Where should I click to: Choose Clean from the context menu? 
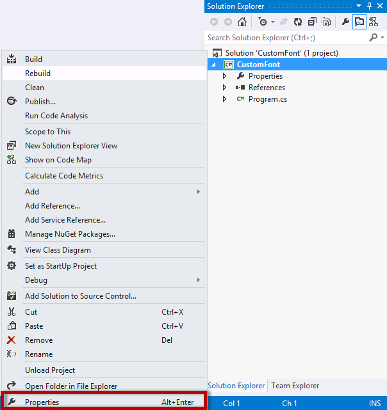[104, 88]
